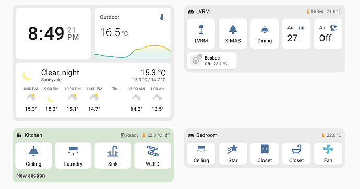Click the 1:00 AM forecast time label
Screen dimensions: 360x189
[158, 89]
